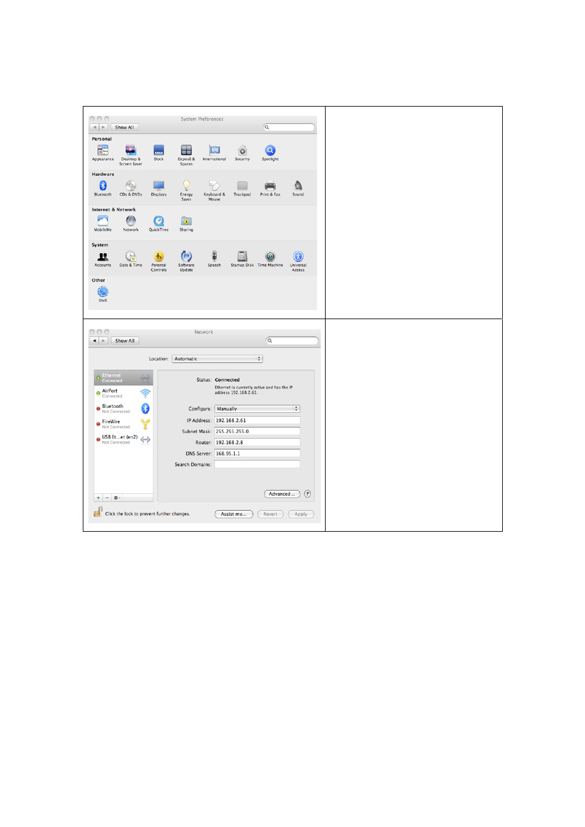Open Time Machine preferences
This screenshot has height=827, width=585.
270,257
